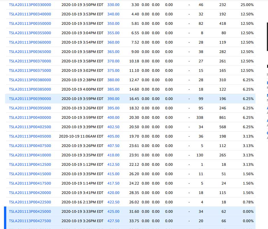Click timestamp 2020-10-16 2:13PM EDT
This screenshot has height=229, width=268.
pos(83,203)
